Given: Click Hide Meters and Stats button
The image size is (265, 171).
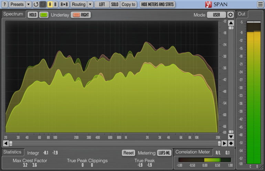Looking at the screenshot, I should (157, 4).
